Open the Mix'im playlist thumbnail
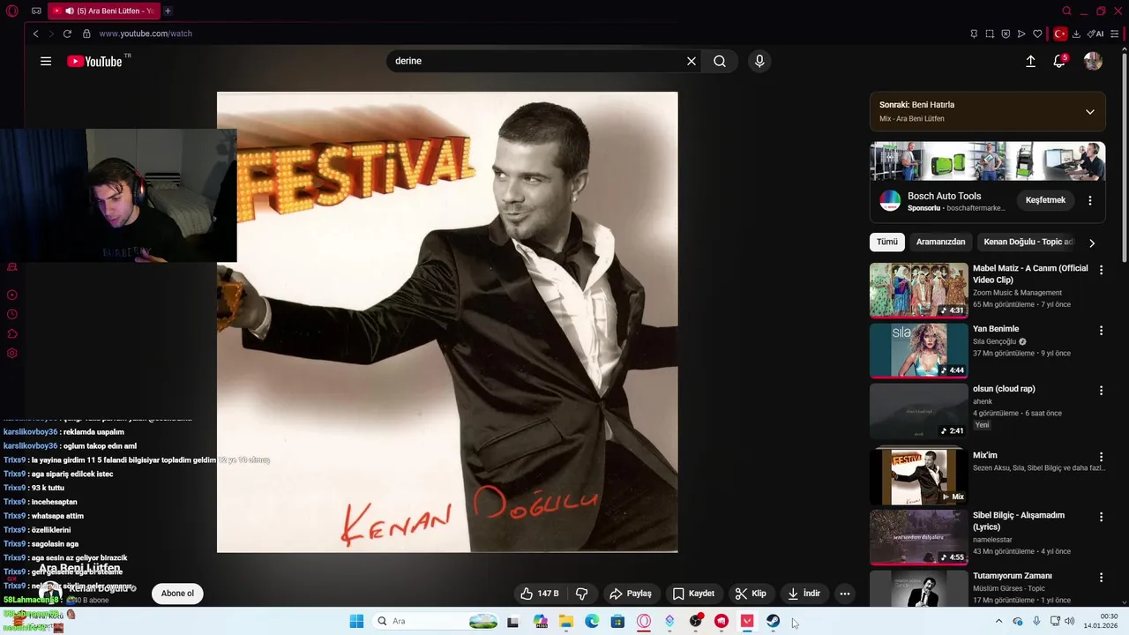 click(x=918, y=477)
